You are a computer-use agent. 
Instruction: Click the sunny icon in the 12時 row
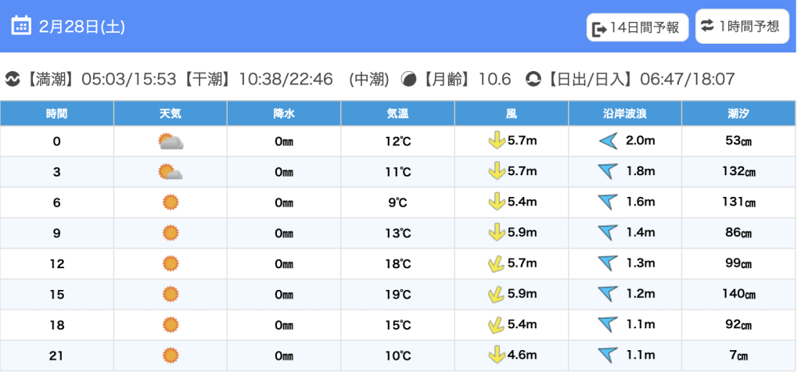pyautogui.click(x=170, y=263)
